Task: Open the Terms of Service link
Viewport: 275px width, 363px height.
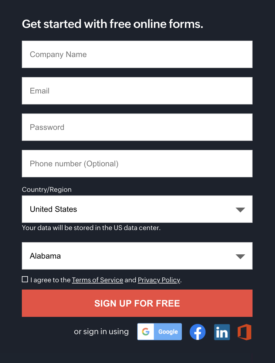Action: click(97, 280)
